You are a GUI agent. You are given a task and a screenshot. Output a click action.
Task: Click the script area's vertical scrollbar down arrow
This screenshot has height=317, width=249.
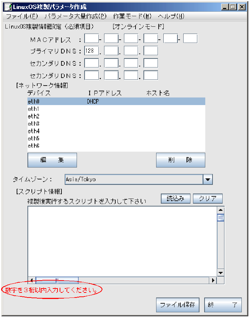pos(221,272)
